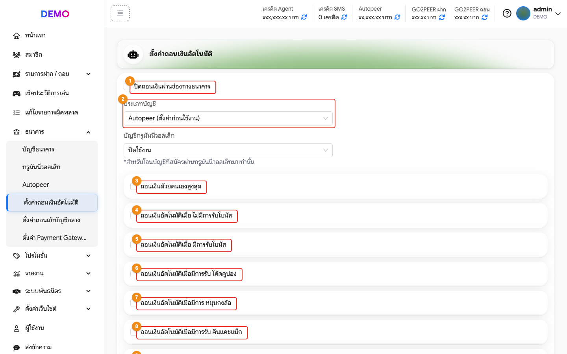Image resolution: width=567 pixels, height=354 pixels.
Task: Open the ทรูมันนี่วอลเล็ท submenu item
Action: [52, 167]
